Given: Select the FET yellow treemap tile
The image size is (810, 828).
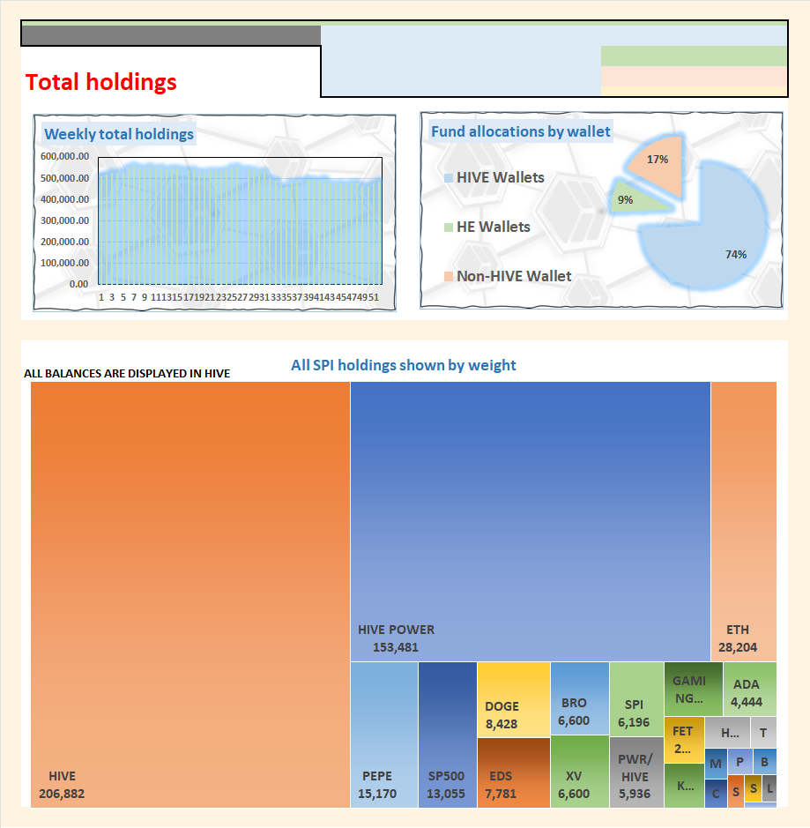Looking at the screenshot, I should 684,740.
